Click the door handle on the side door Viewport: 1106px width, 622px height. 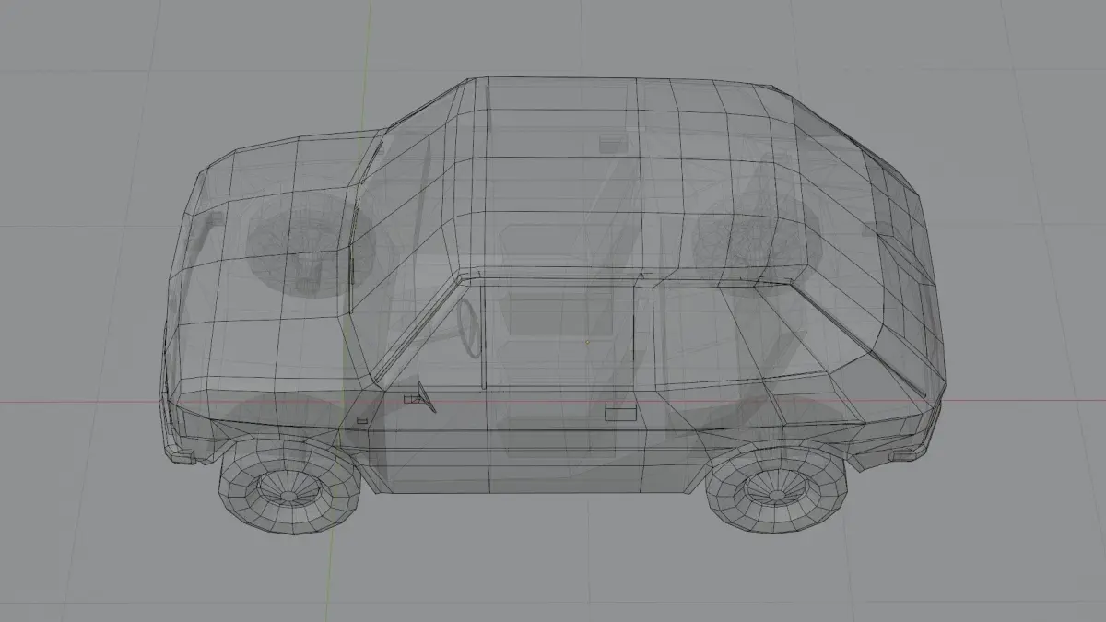[x=619, y=413]
